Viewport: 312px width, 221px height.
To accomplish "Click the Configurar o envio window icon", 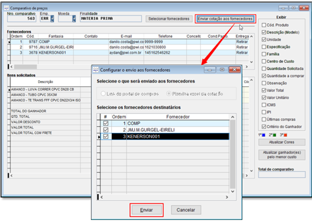I will (x=96, y=70).
